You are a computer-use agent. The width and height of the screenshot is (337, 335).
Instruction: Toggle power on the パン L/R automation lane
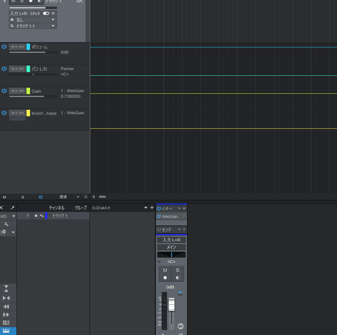coord(4,69)
